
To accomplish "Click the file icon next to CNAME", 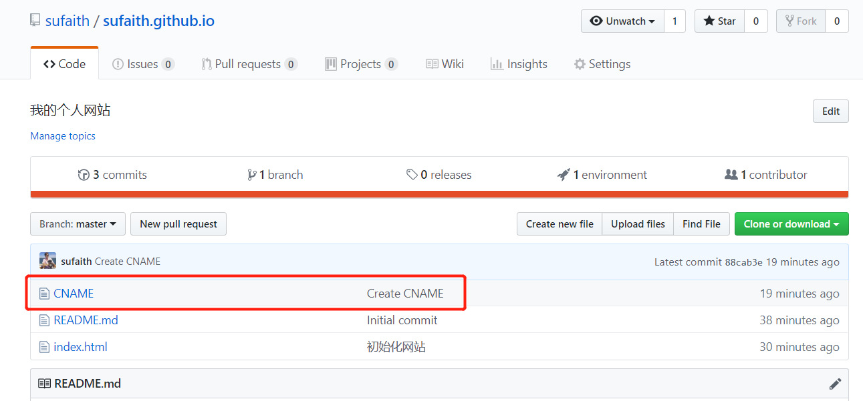I will (x=44, y=294).
